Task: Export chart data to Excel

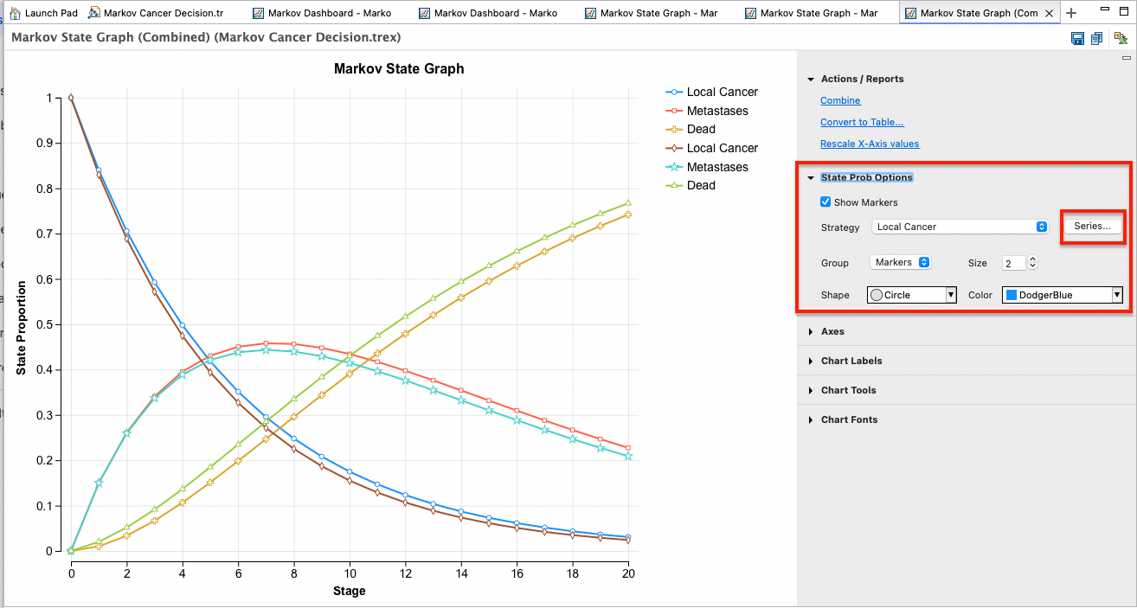Action: [x=1123, y=39]
